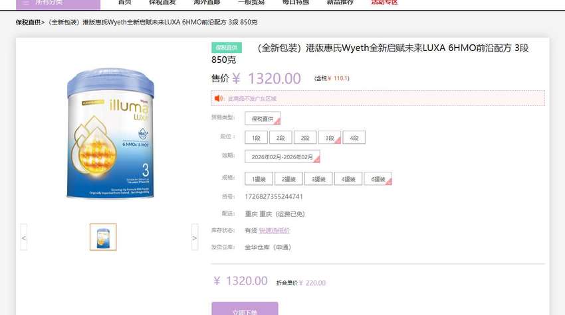Open the 一般贸易 nav tab
Image resolution: width=565 pixels, height=315 pixels.
point(251,2)
